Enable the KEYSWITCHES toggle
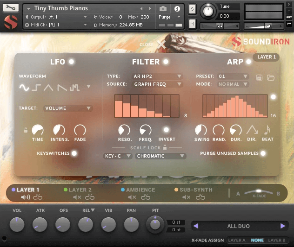294x247 pixels. pos(74,153)
